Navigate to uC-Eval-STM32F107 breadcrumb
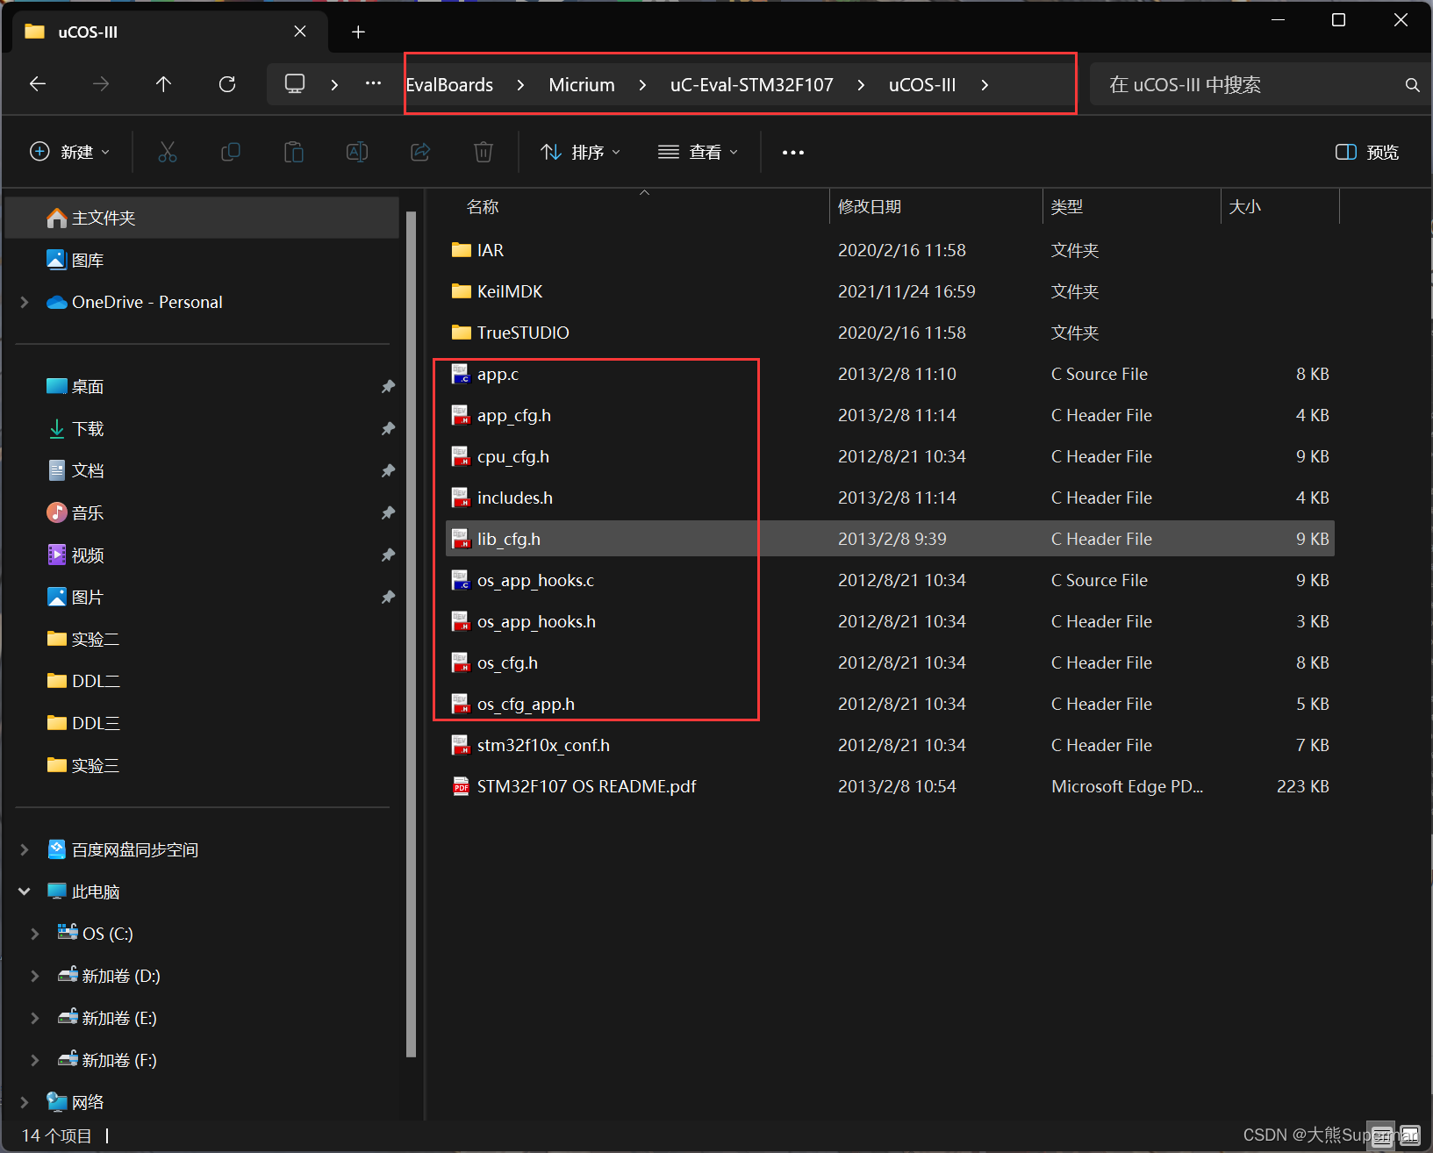Image resolution: width=1433 pixels, height=1153 pixels. pyautogui.click(x=751, y=85)
